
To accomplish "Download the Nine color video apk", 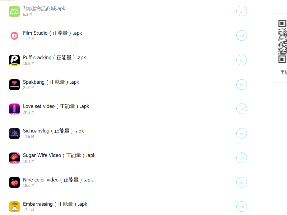I will (x=242, y=182).
